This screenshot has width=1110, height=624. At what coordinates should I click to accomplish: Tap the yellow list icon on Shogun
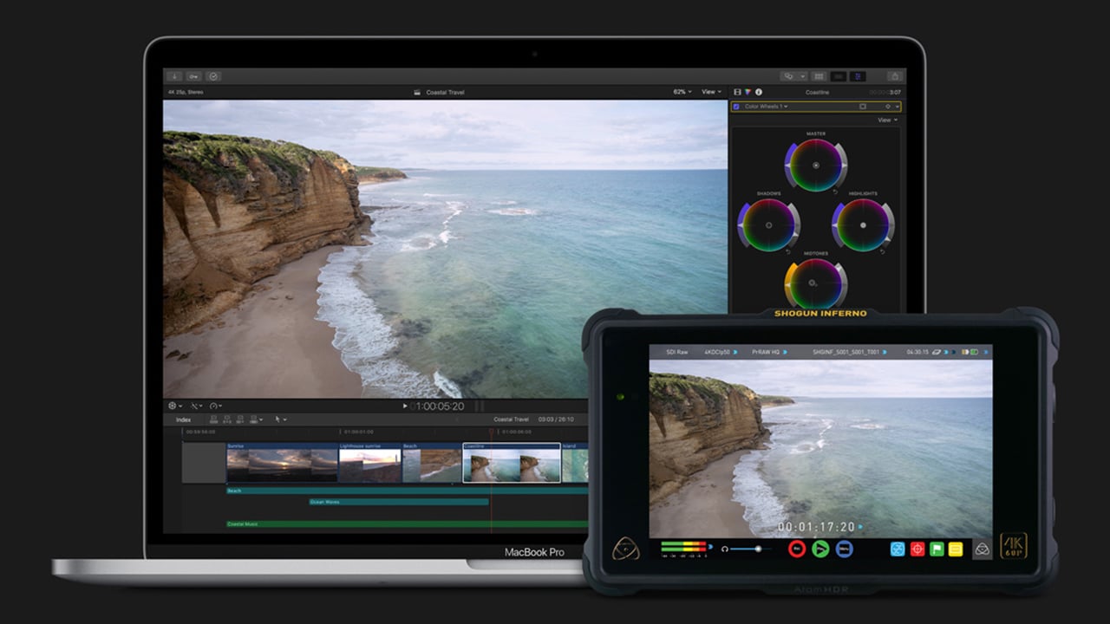pyautogui.click(x=956, y=549)
